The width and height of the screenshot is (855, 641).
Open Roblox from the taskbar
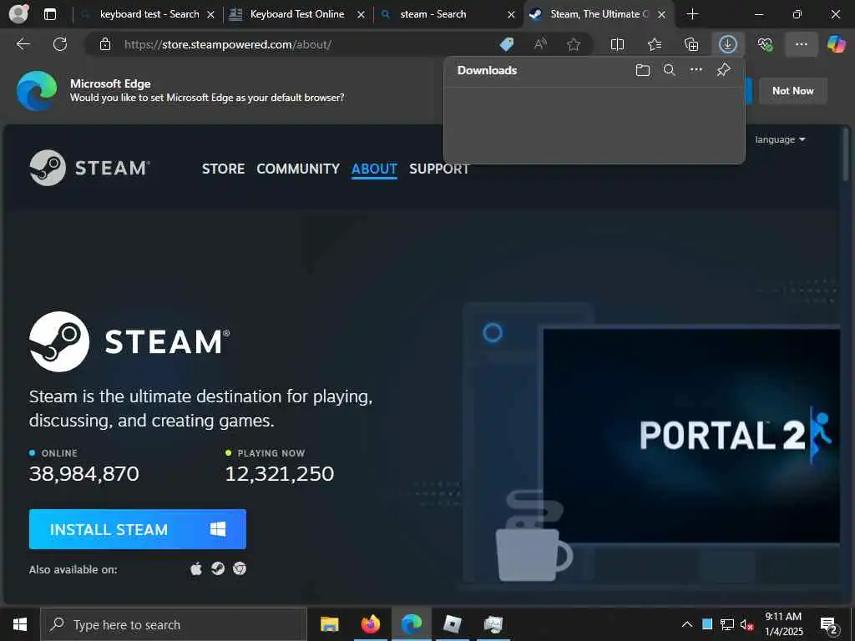452,624
